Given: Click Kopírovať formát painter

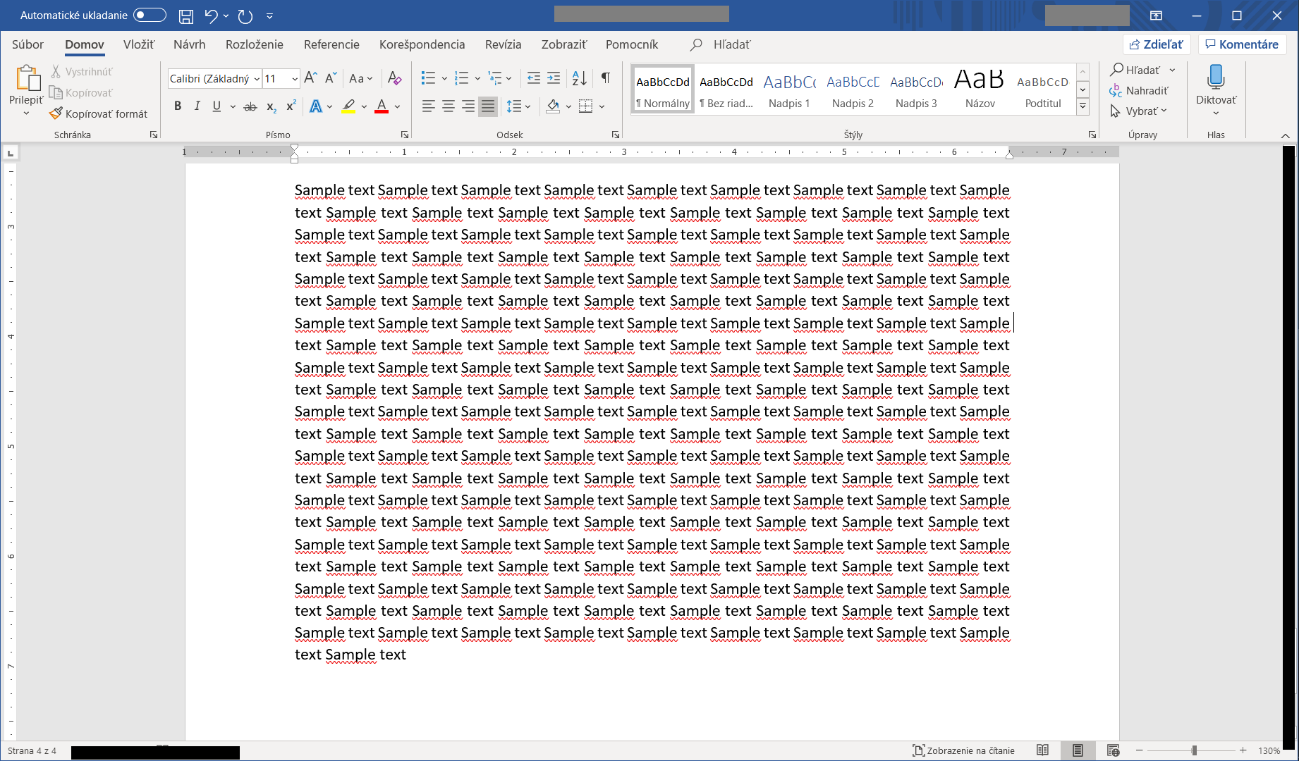Looking at the screenshot, I should [x=99, y=113].
